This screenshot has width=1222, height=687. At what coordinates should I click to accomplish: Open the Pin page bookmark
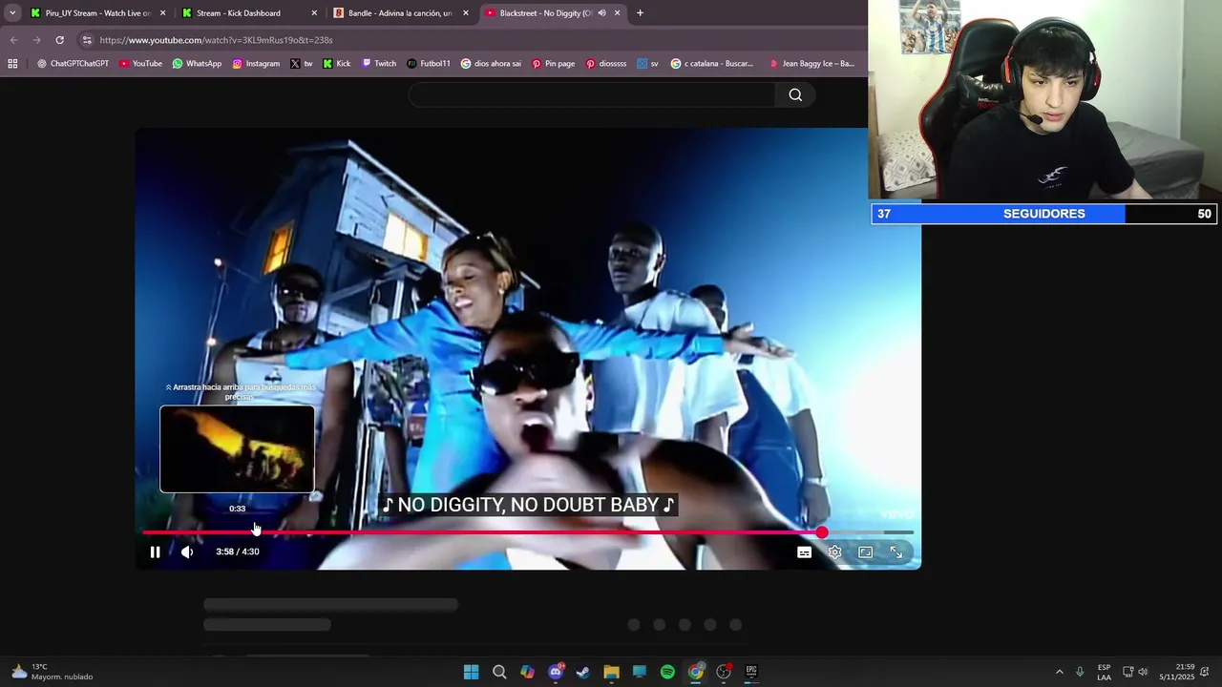(x=554, y=64)
